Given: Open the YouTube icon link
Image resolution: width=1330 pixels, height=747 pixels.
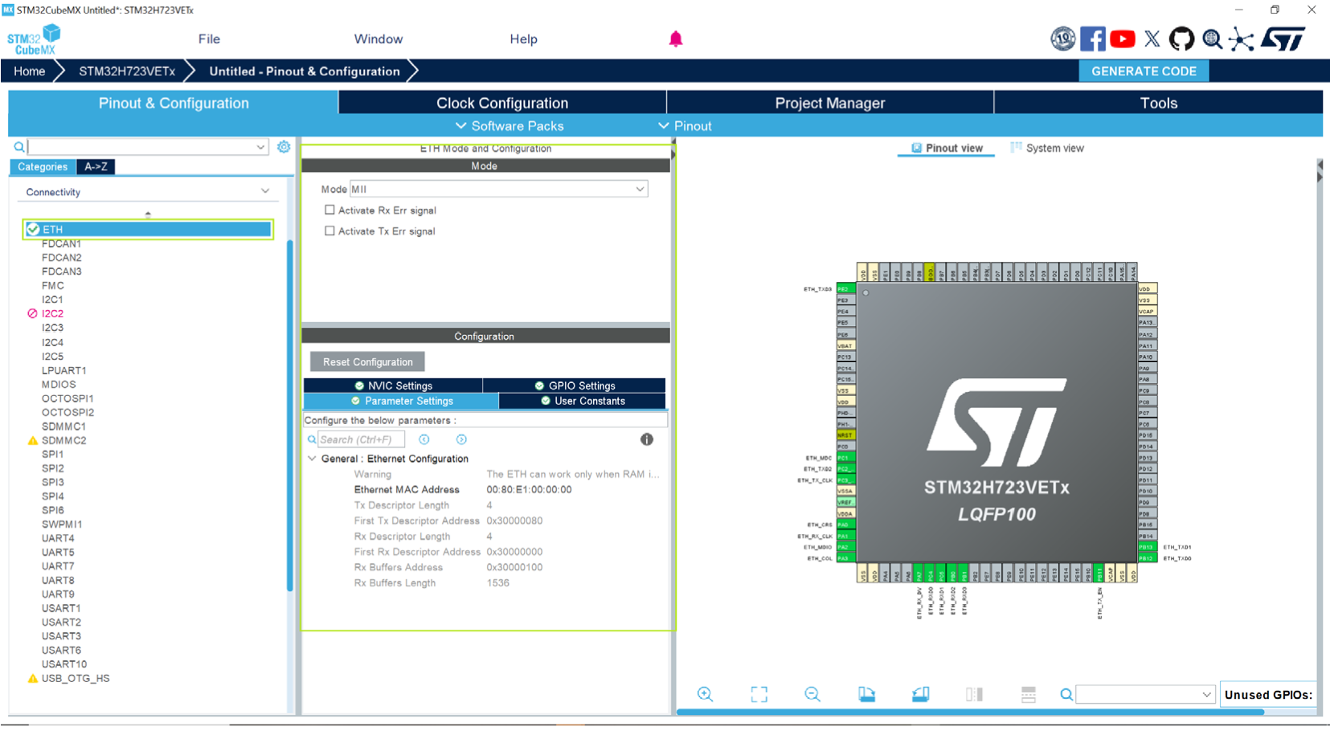Looking at the screenshot, I should click(x=1122, y=39).
